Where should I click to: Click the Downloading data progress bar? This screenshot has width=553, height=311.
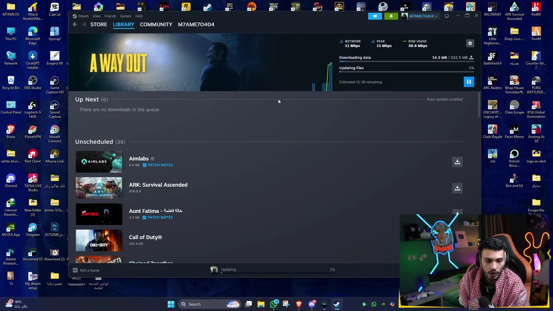pos(407,62)
